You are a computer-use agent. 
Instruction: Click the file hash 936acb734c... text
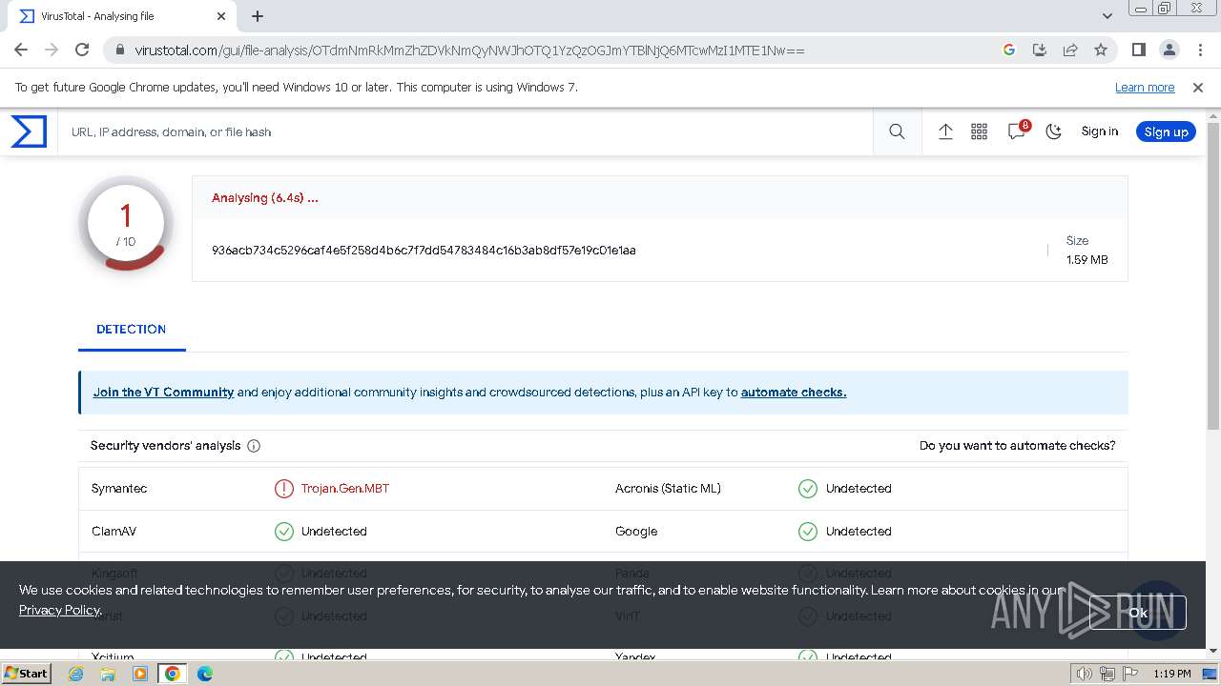424,250
